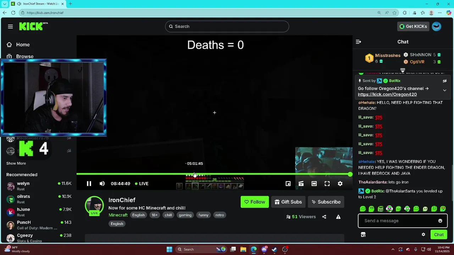Open oilrats recommended channel
The width and height of the screenshot is (454, 255).
38,199
